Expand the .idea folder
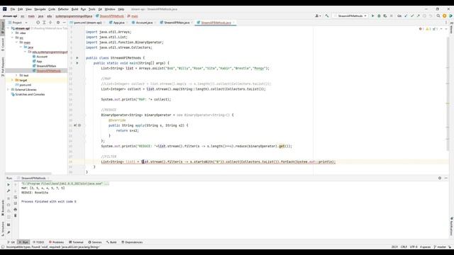This screenshot has width=454, height=255. pos(13,33)
